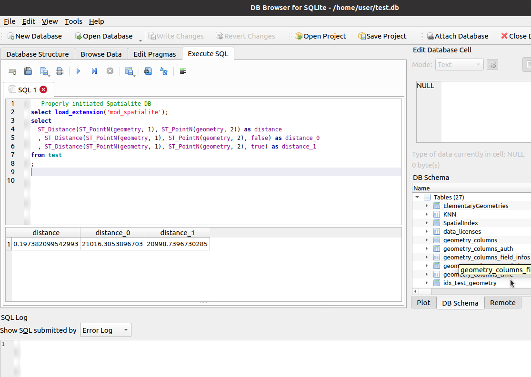The width and height of the screenshot is (531, 377).
Task: Open the Tools menu
Action: click(73, 21)
